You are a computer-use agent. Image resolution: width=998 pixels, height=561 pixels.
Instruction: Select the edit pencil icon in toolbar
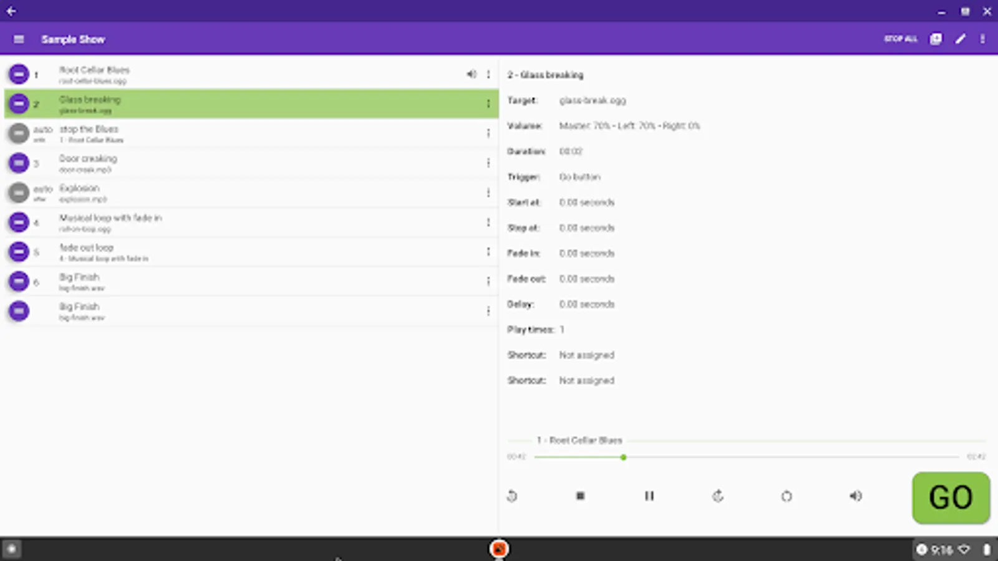(x=960, y=39)
